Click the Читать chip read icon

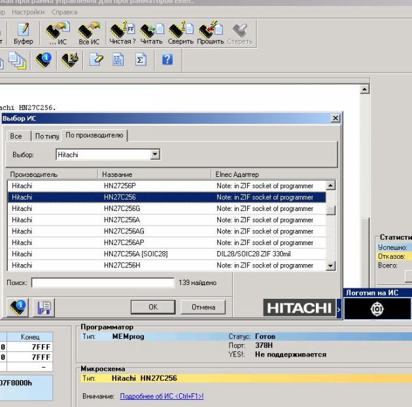[x=150, y=33]
